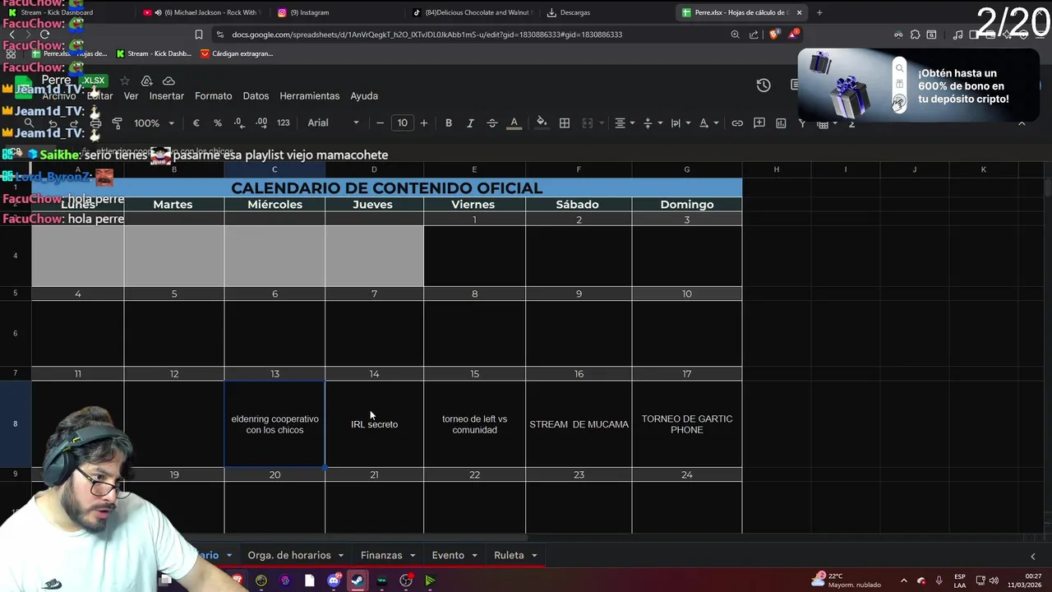Star the Perre spreadsheet

(x=125, y=81)
